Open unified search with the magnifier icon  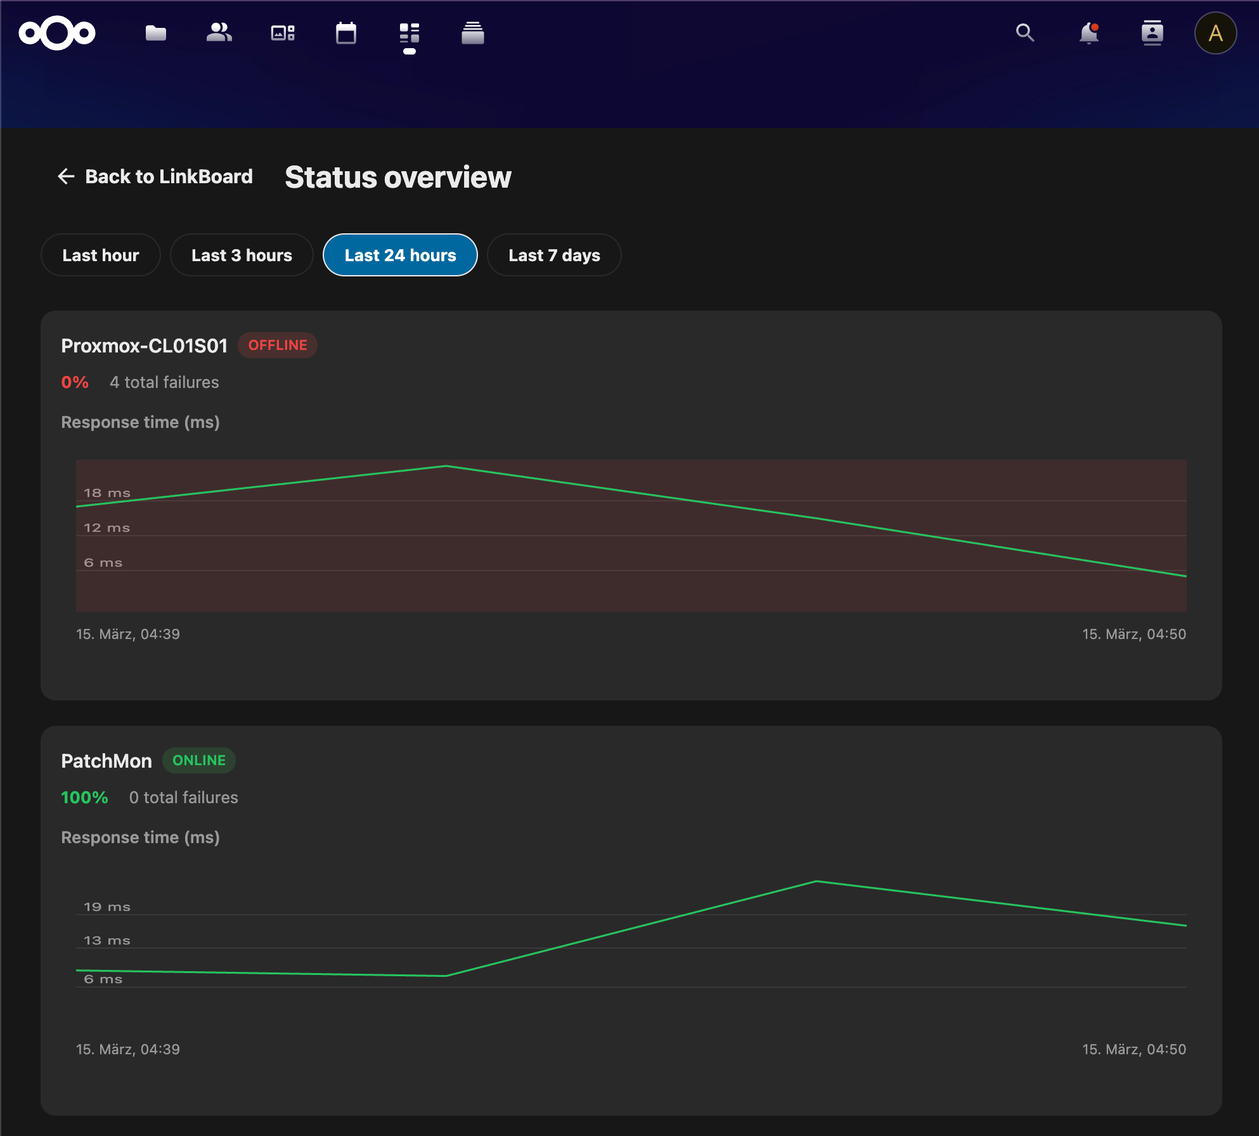click(x=1025, y=33)
